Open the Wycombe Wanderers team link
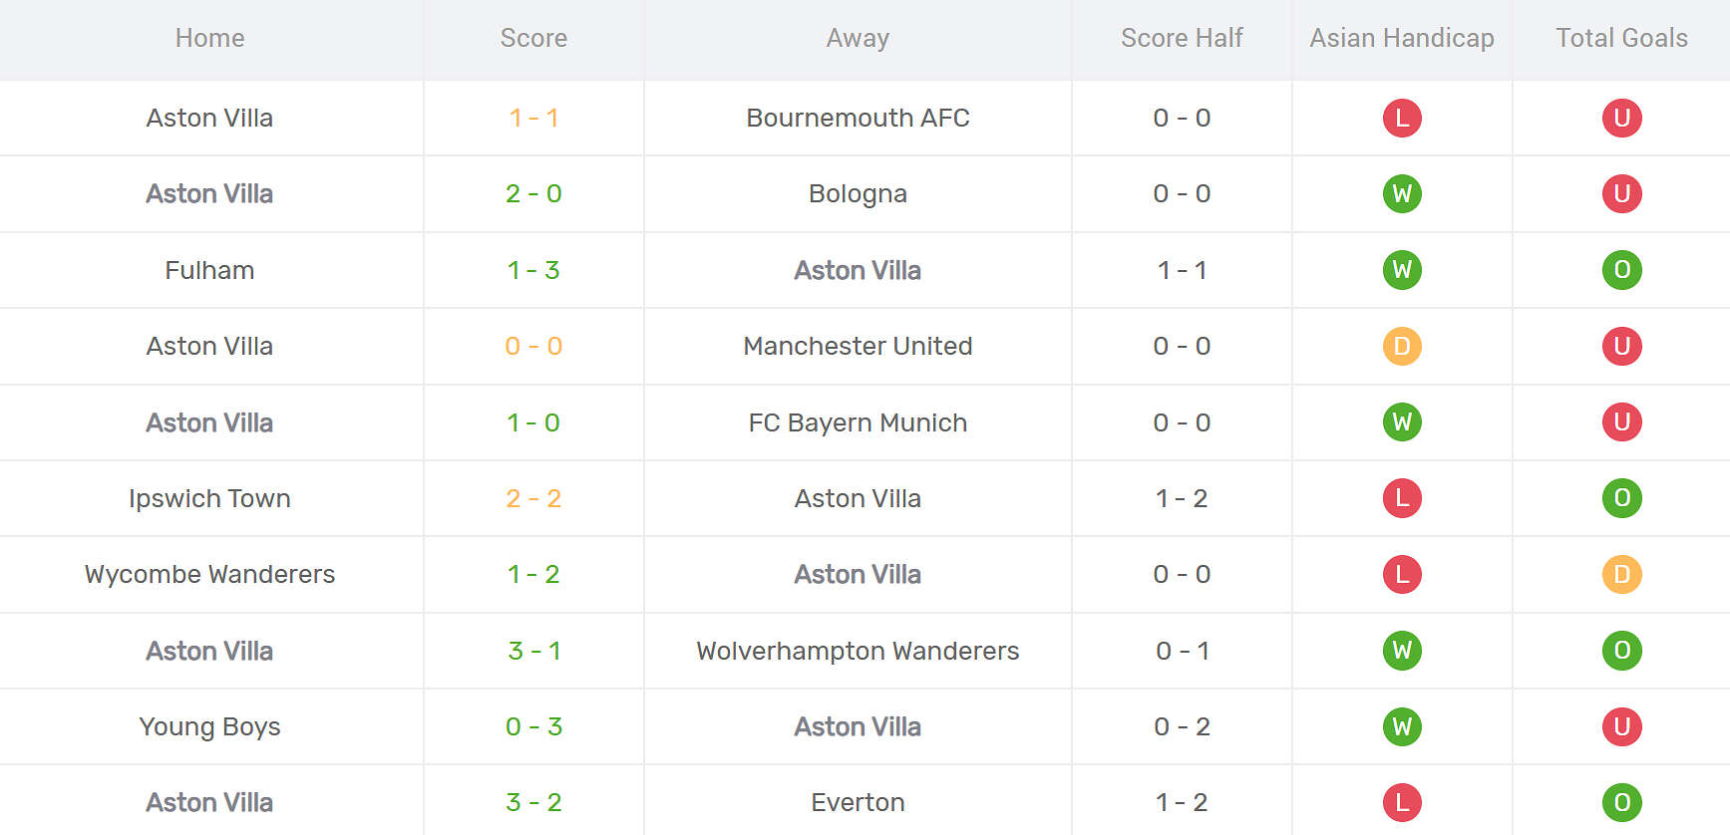Screen dimensions: 1730x835 tap(209, 574)
